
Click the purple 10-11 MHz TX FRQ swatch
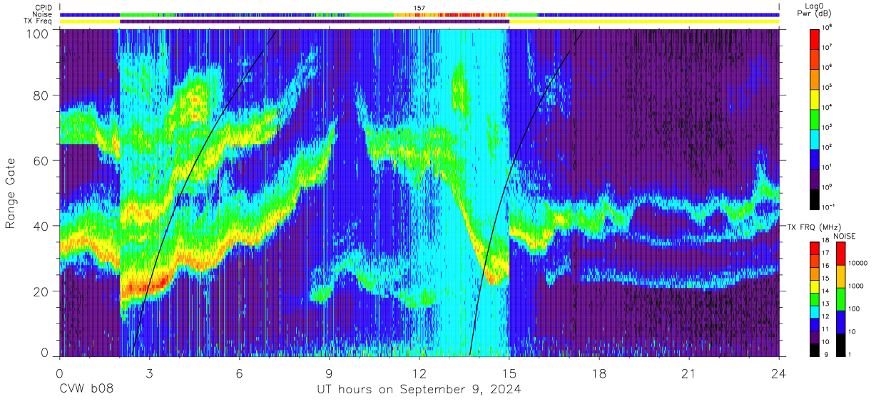[x=814, y=337]
